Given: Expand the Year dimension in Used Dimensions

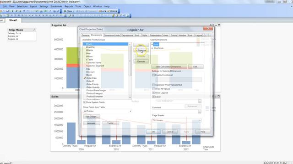Looking at the screenshot, I should coord(152,44).
